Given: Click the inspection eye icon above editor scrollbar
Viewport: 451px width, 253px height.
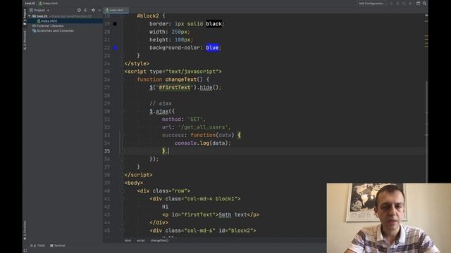Looking at the screenshot, I should coord(426,15).
